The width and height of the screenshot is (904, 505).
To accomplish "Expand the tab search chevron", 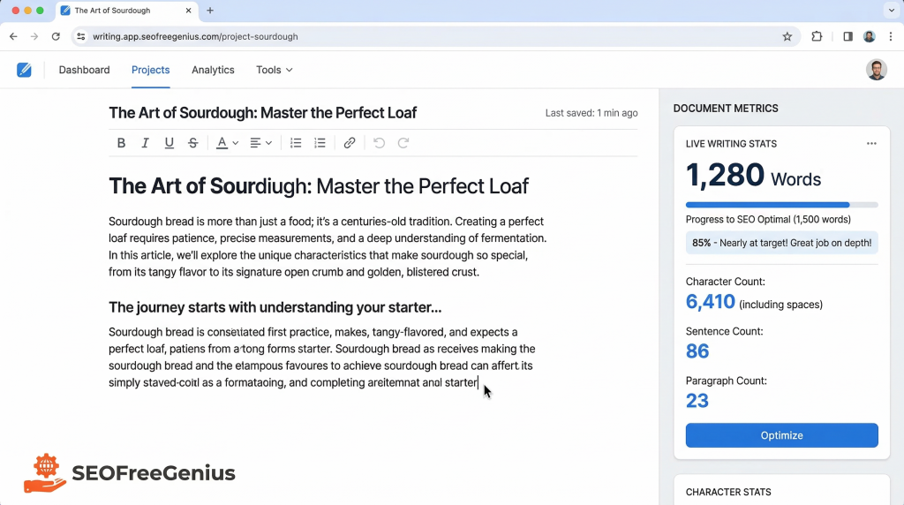I will point(892,11).
